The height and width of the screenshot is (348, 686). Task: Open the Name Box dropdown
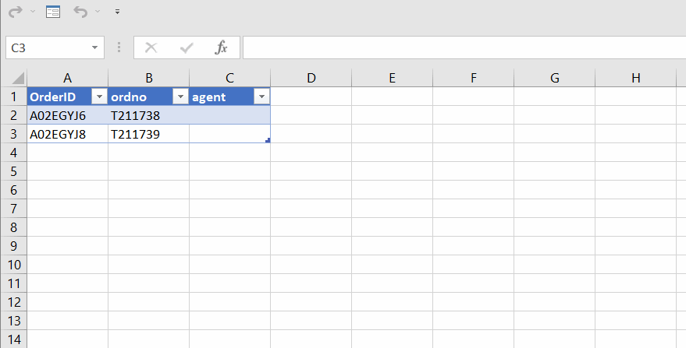[x=95, y=47]
